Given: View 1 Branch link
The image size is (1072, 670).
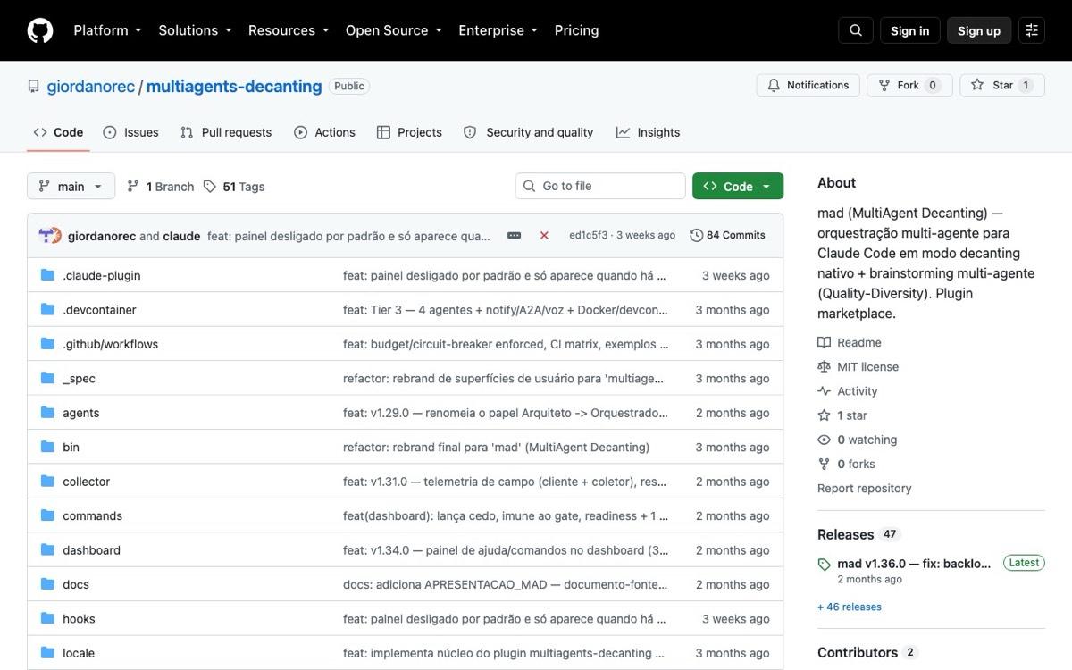Looking at the screenshot, I should pos(160,187).
